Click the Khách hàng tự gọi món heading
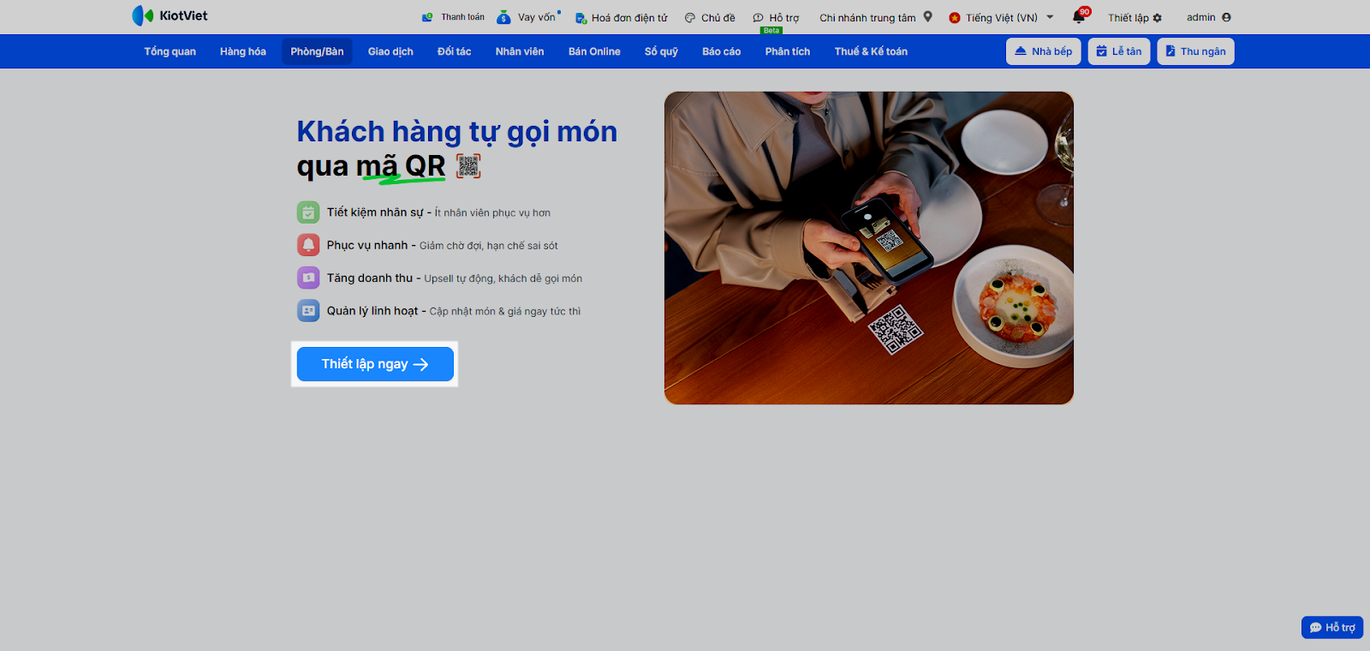This screenshot has width=1370, height=651. coord(457,131)
